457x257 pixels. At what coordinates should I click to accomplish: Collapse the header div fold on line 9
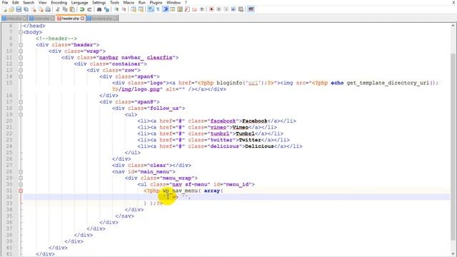(x=21, y=45)
